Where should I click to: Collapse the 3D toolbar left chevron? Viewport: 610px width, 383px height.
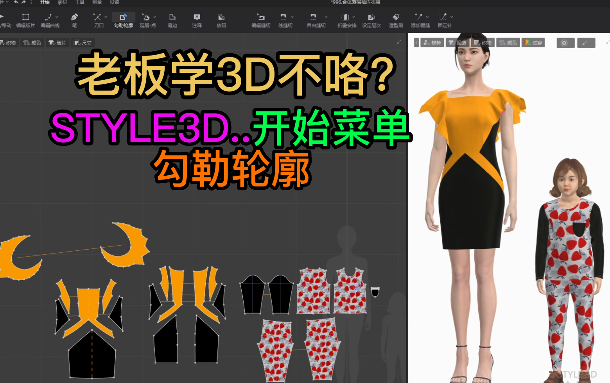pyautogui.click(x=416, y=43)
